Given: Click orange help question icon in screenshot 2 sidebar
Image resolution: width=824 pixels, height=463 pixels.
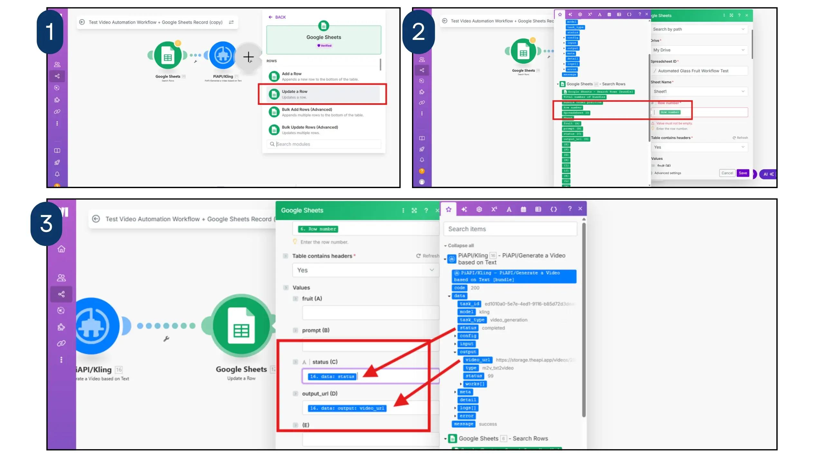Looking at the screenshot, I should click(x=422, y=171).
